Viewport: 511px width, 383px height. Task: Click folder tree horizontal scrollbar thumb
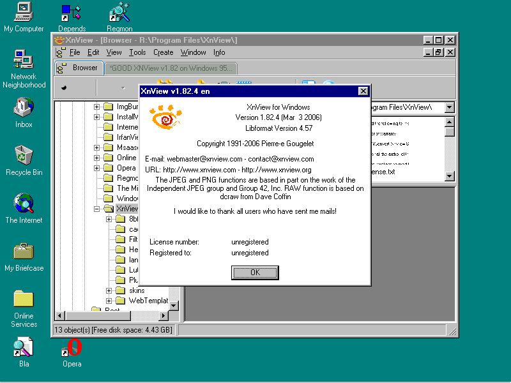point(98,315)
